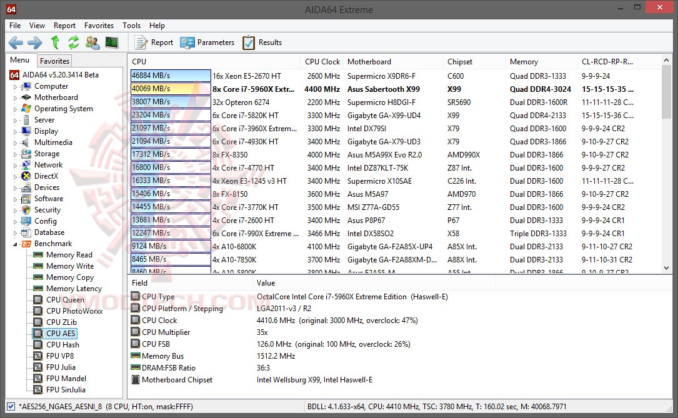
Task: Expand the Operating System tree node
Action: coord(15,109)
